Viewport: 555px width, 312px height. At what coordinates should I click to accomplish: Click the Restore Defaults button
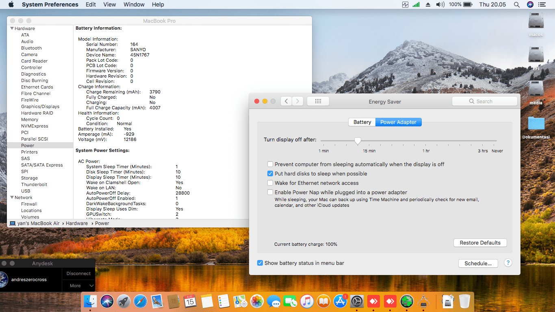(480, 243)
